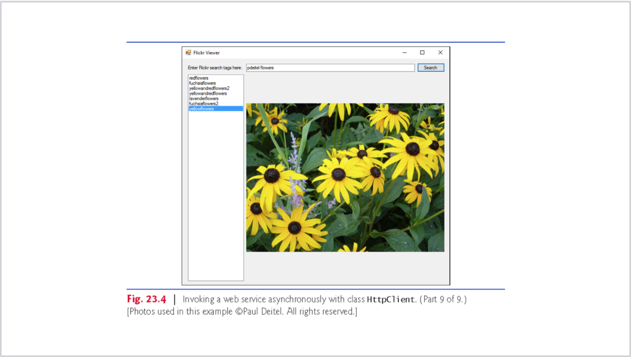Maximize the Flickr Viewer window
Viewport: 631px width, 357px height.
coord(422,52)
